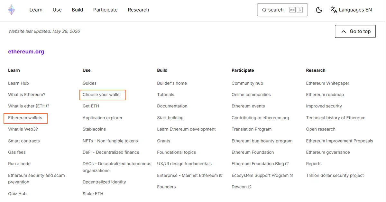Open Stake ETH link
386x202 pixels.
pos(93,194)
